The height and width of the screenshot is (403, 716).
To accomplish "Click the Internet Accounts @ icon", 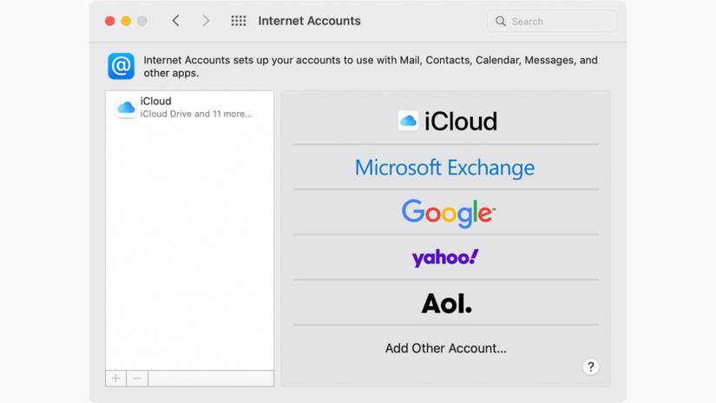I will point(121,66).
